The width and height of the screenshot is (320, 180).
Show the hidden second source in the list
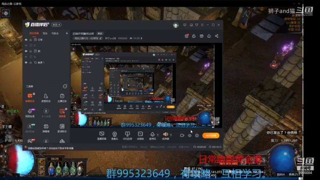pos(26,46)
